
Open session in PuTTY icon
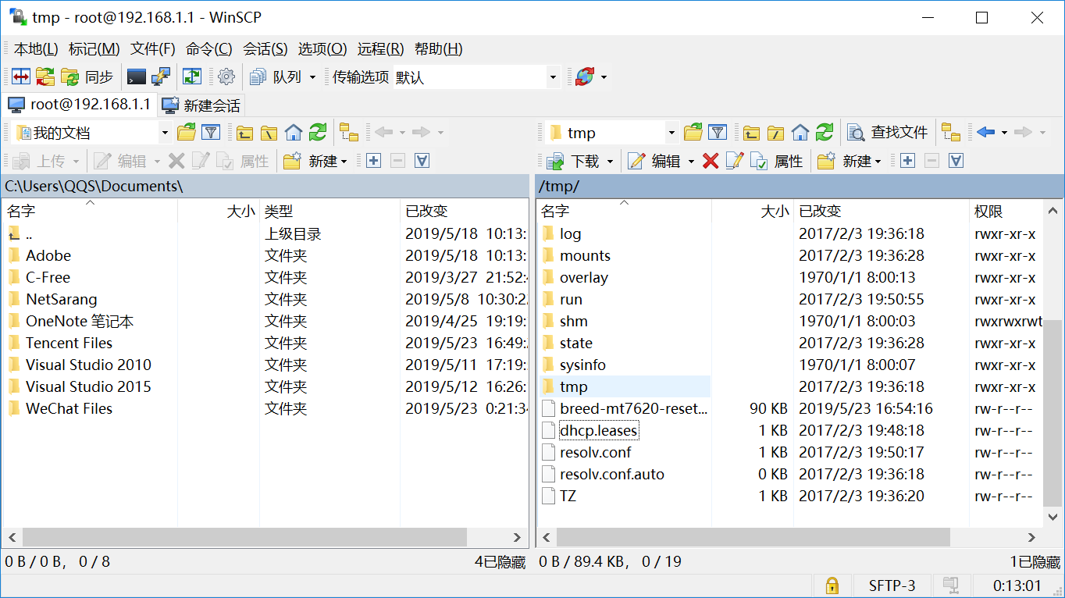[x=161, y=77]
